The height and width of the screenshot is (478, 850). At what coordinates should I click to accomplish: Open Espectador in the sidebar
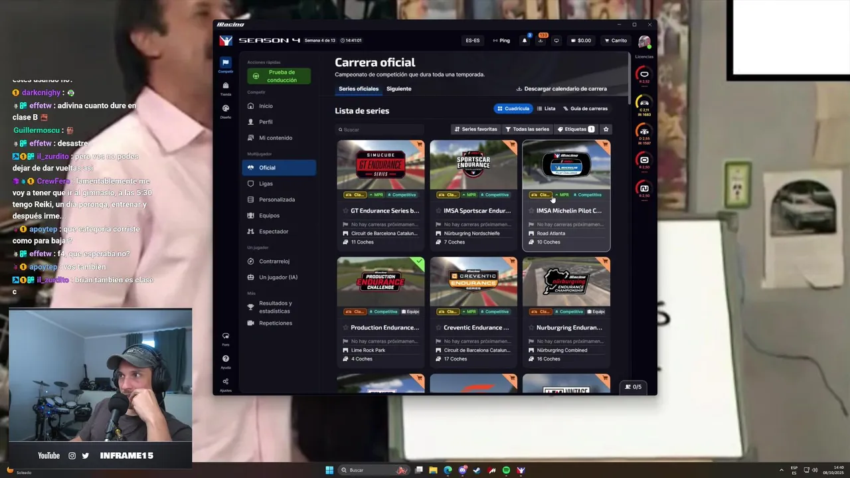279,231
